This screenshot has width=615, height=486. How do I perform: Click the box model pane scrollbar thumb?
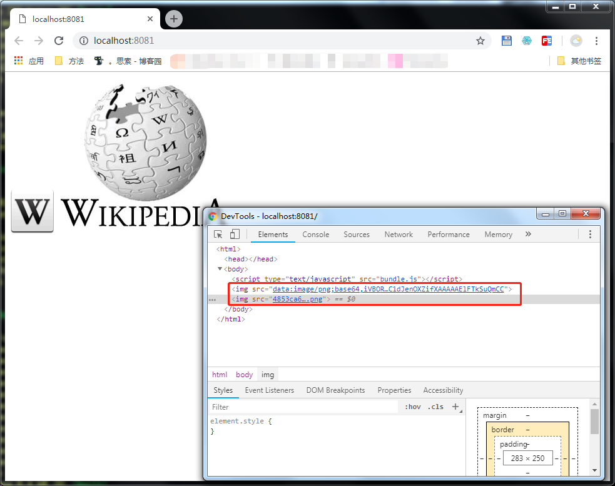coord(594,422)
